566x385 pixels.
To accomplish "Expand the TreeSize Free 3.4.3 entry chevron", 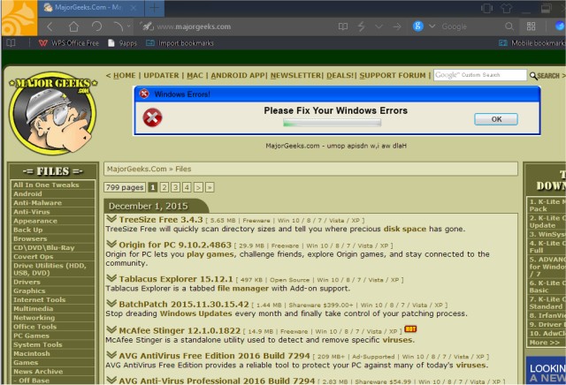I will pyautogui.click(x=111, y=218).
